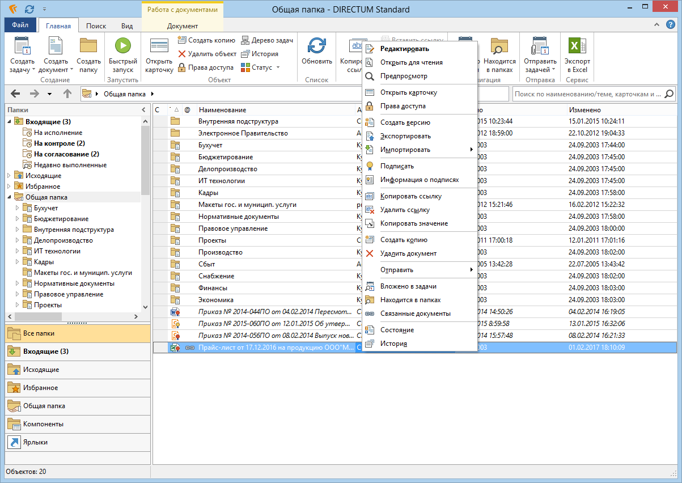The height and width of the screenshot is (483, 682).
Task: Click Создать папку ribbon icon
Action: point(88,45)
